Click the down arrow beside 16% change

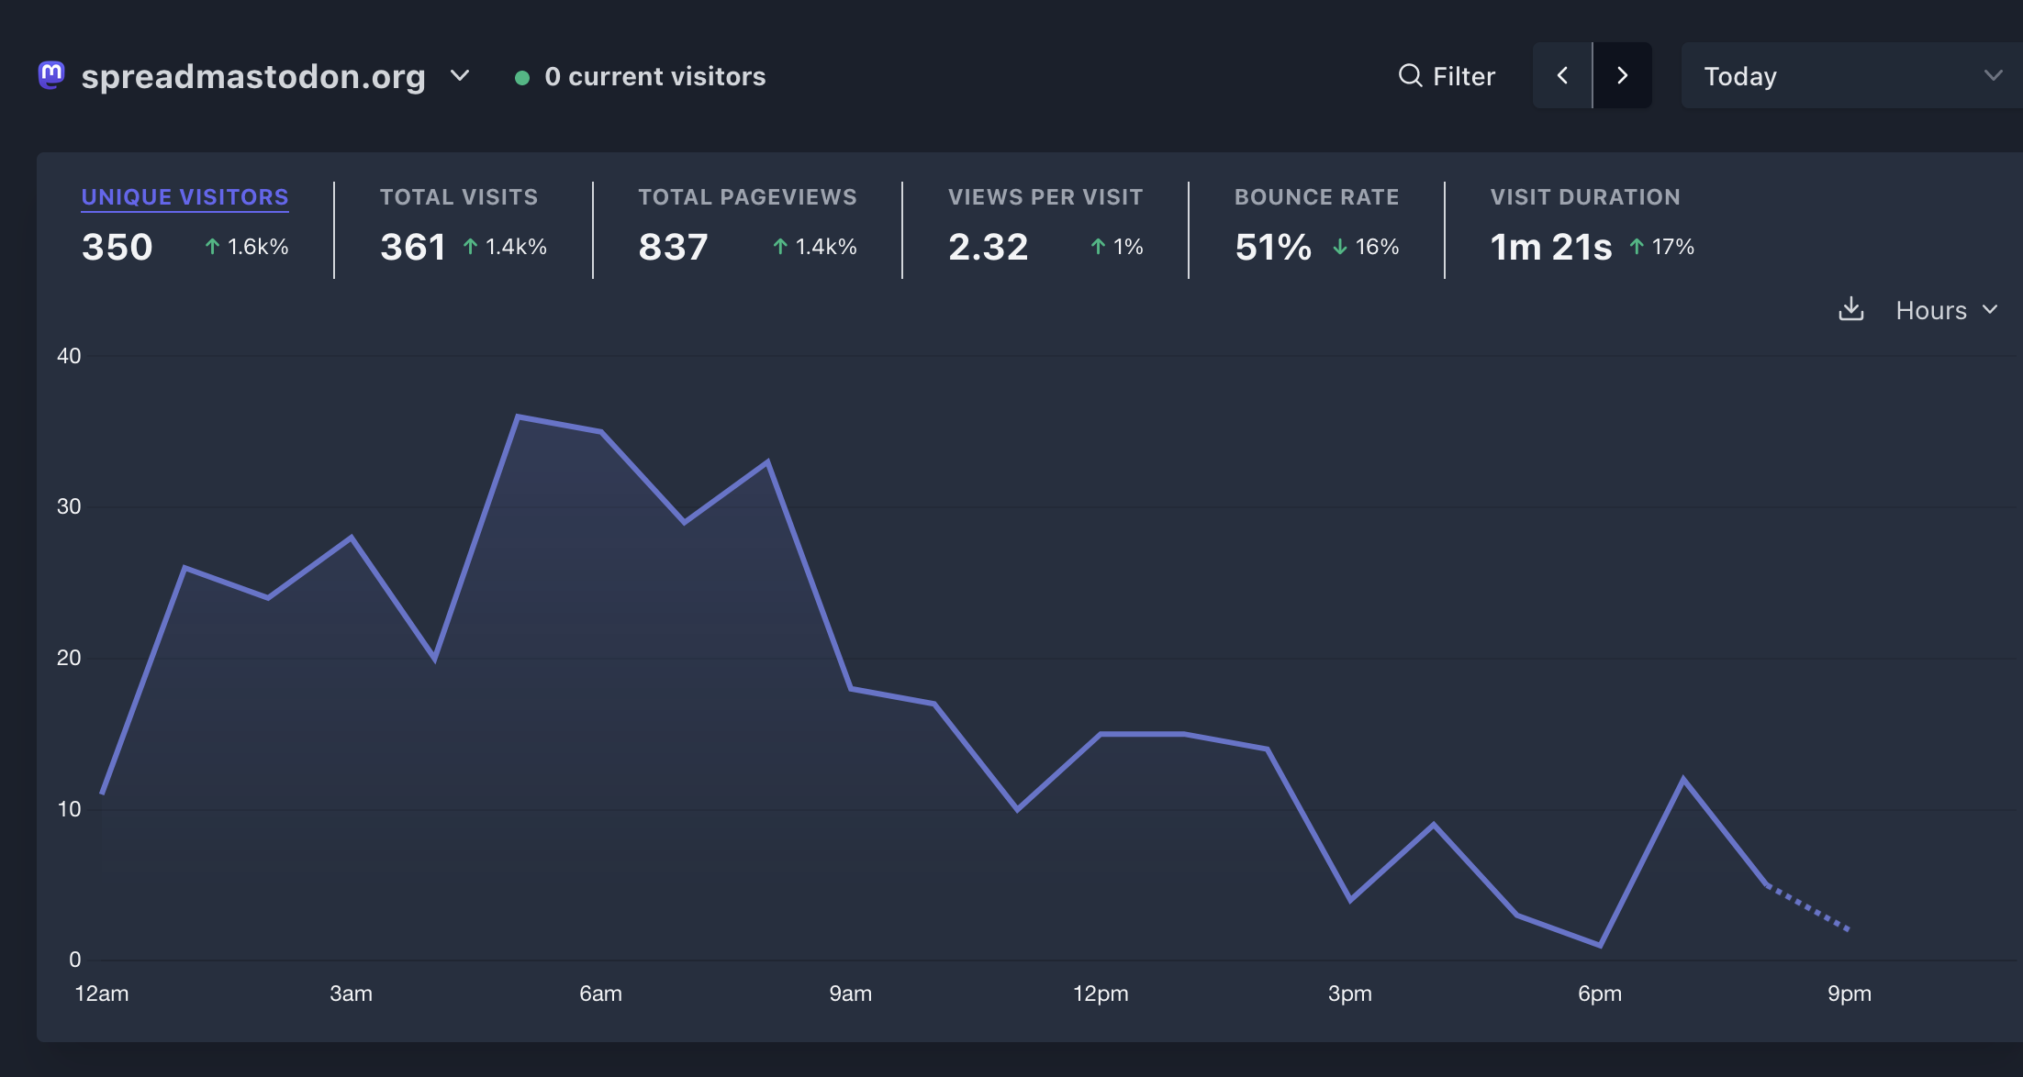point(1340,247)
